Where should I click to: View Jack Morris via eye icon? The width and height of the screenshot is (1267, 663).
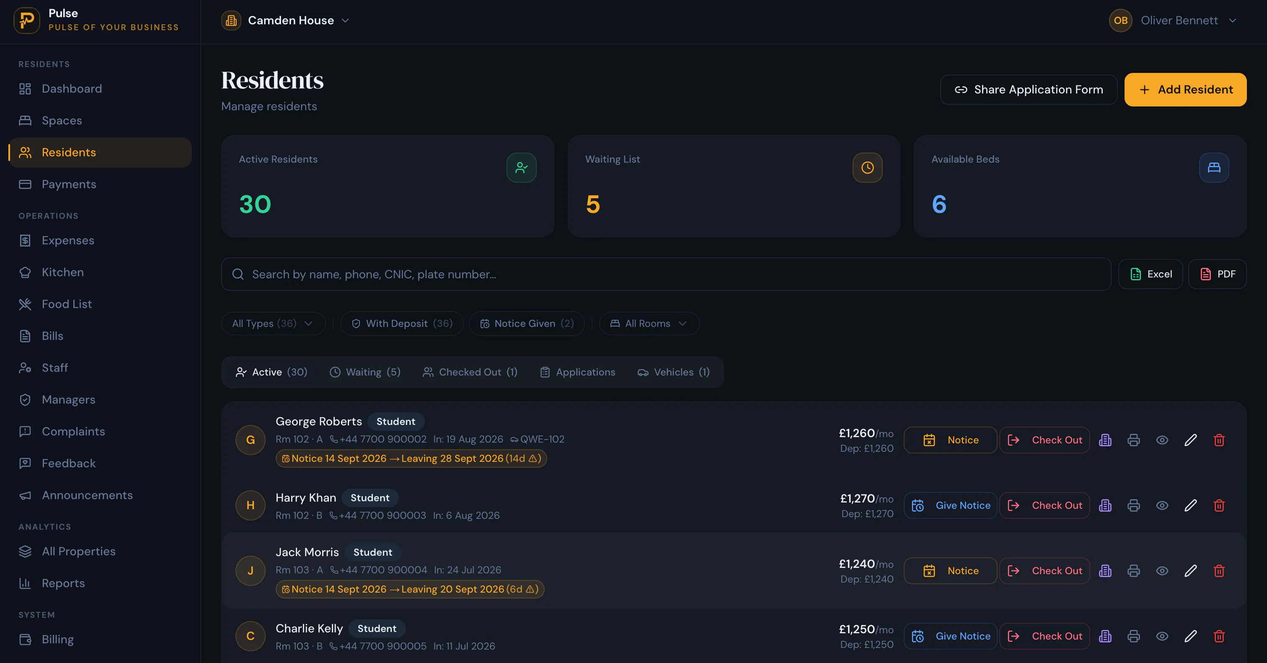(x=1162, y=570)
